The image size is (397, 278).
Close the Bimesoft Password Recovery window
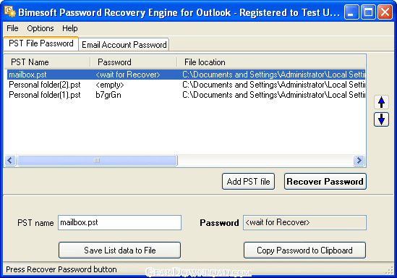coord(385,12)
